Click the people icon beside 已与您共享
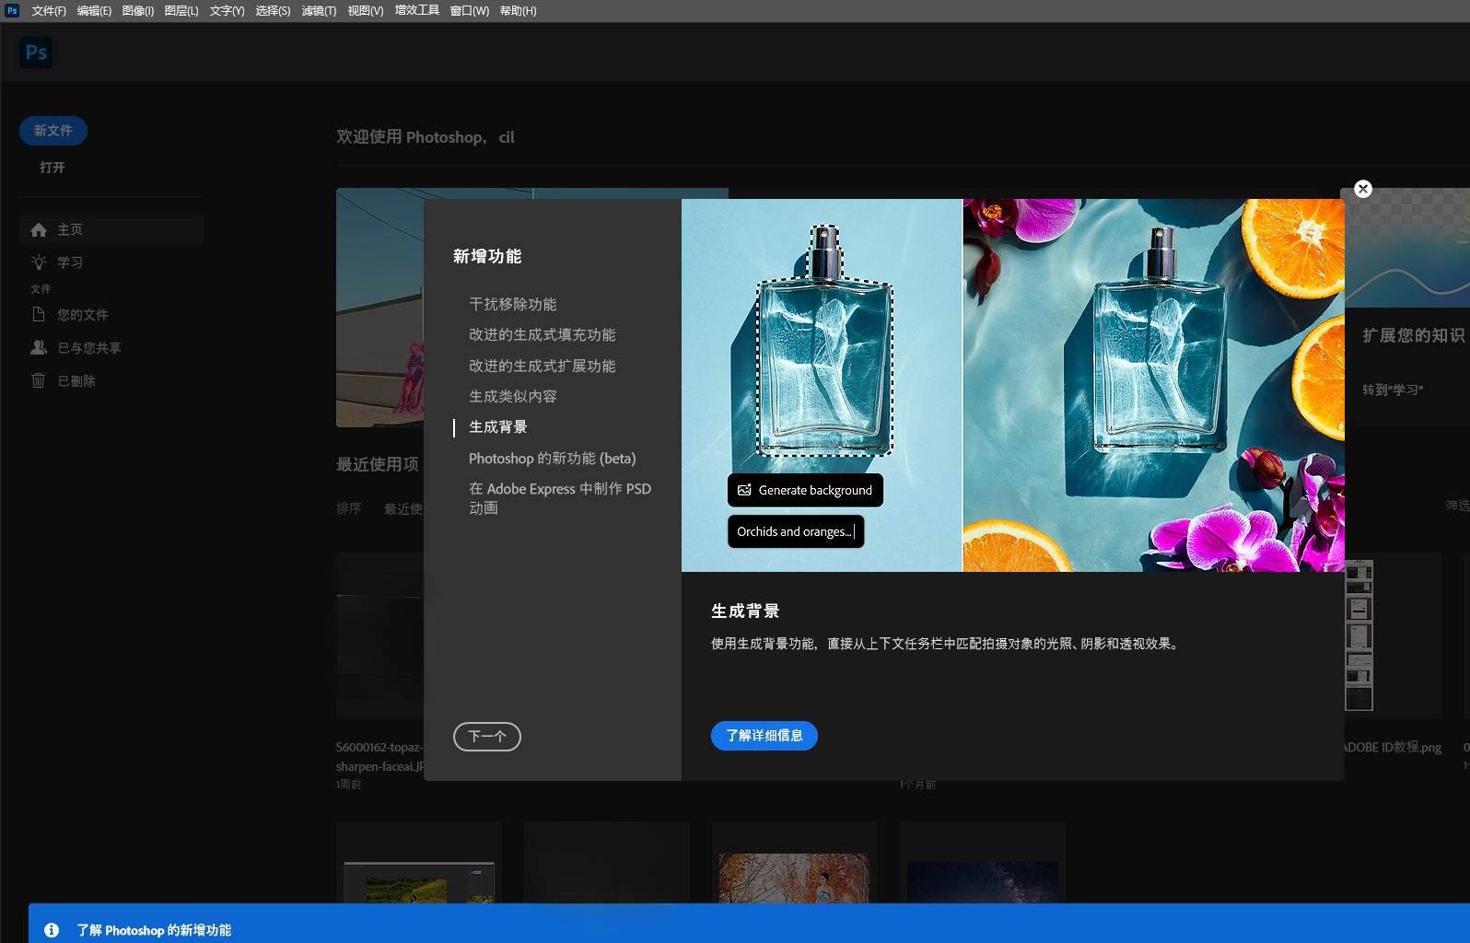The width and height of the screenshot is (1470, 943). coord(39,347)
